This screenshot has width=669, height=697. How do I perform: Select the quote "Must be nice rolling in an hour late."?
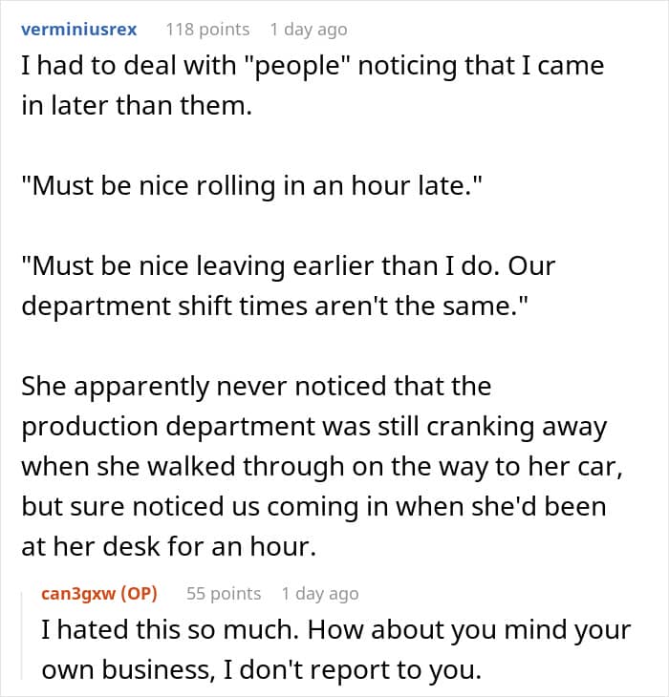pos(251,186)
